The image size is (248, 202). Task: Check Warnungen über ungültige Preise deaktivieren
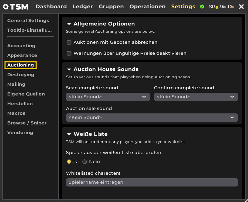pos(69,53)
